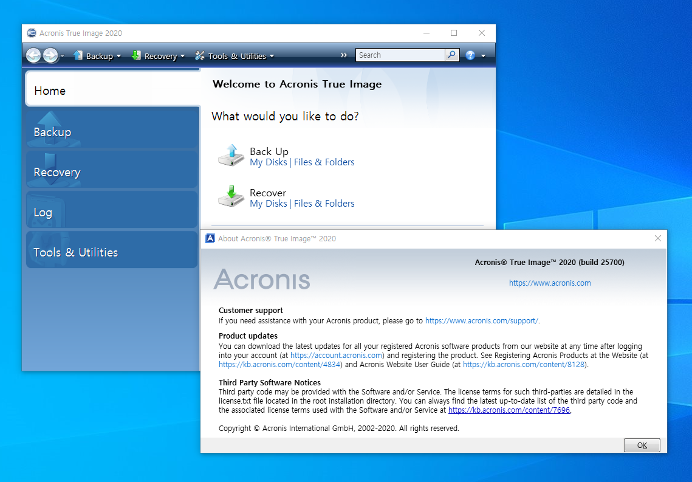Viewport: 692px width, 482px height.
Task: Click the back navigation arrow button
Action: coord(33,56)
